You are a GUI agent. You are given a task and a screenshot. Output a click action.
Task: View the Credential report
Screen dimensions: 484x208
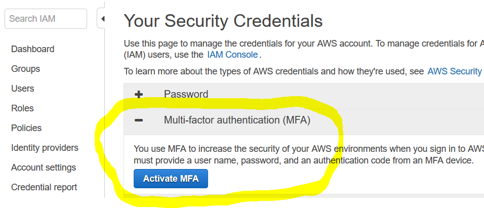44,187
